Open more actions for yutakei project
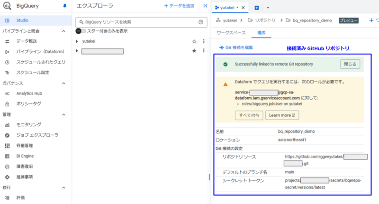This screenshot has width=379, height=204. [x=204, y=41]
